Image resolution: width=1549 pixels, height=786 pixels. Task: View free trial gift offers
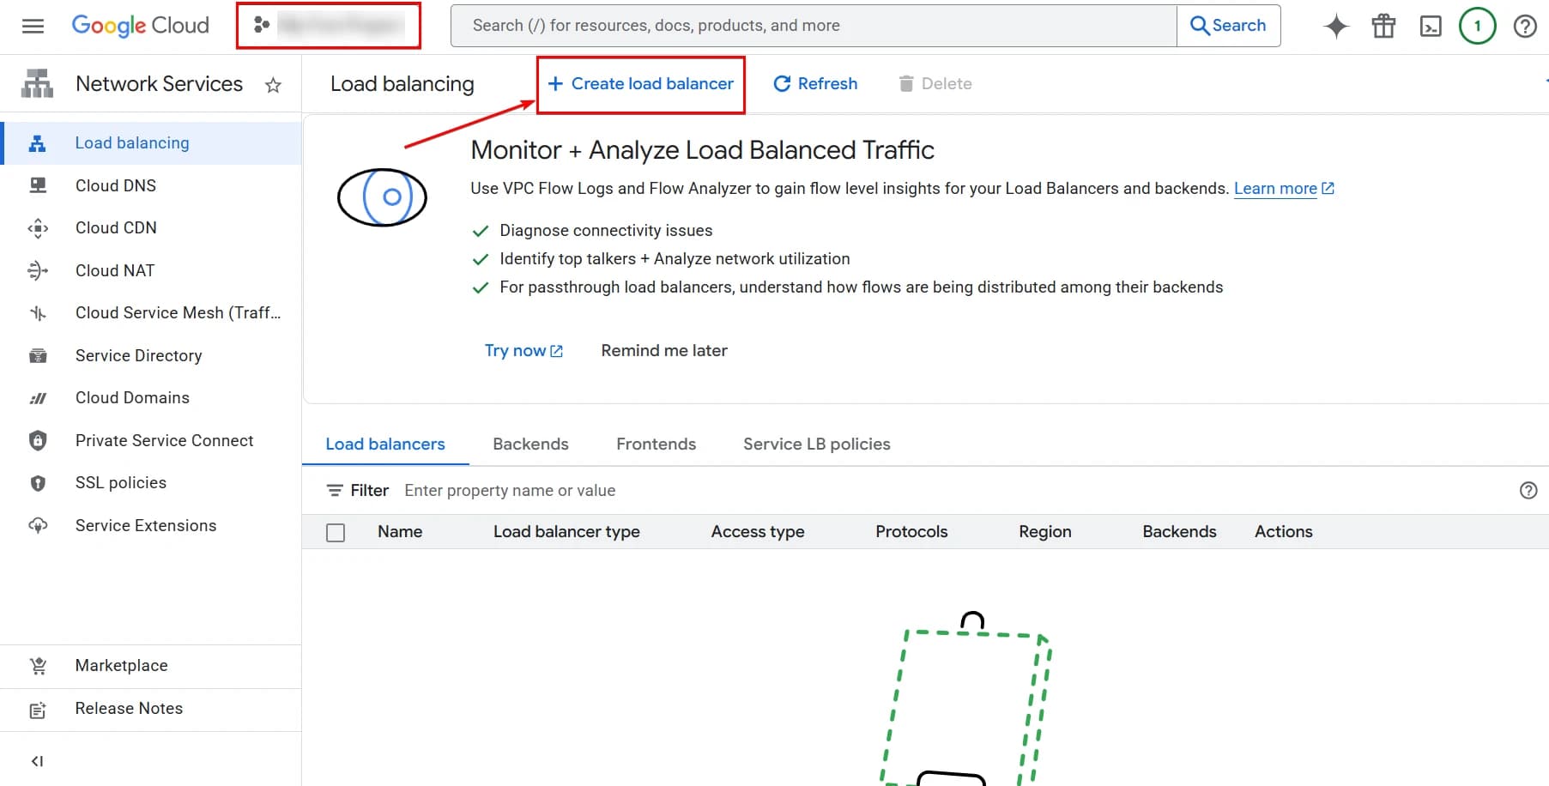tap(1383, 26)
